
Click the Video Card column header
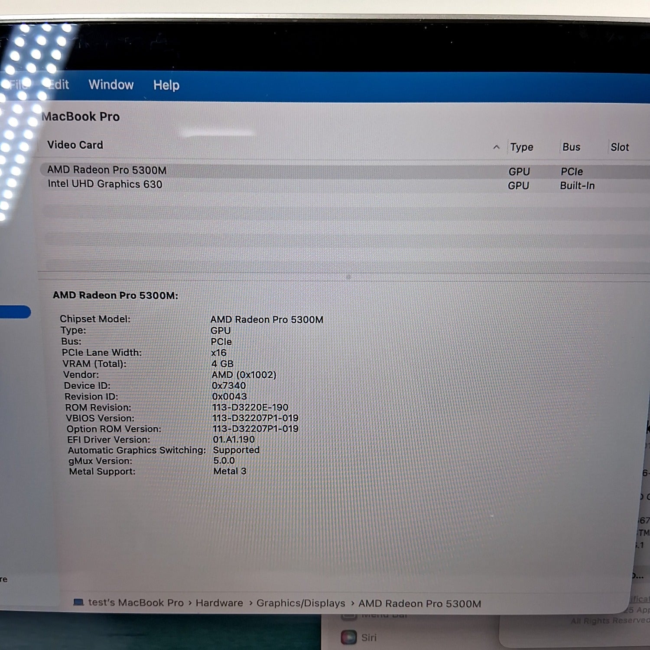click(75, 145)
